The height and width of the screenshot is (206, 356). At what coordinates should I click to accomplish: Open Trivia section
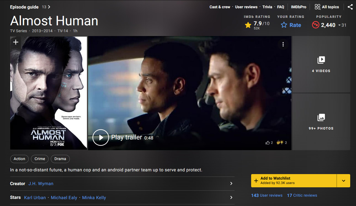coord(267,7)
